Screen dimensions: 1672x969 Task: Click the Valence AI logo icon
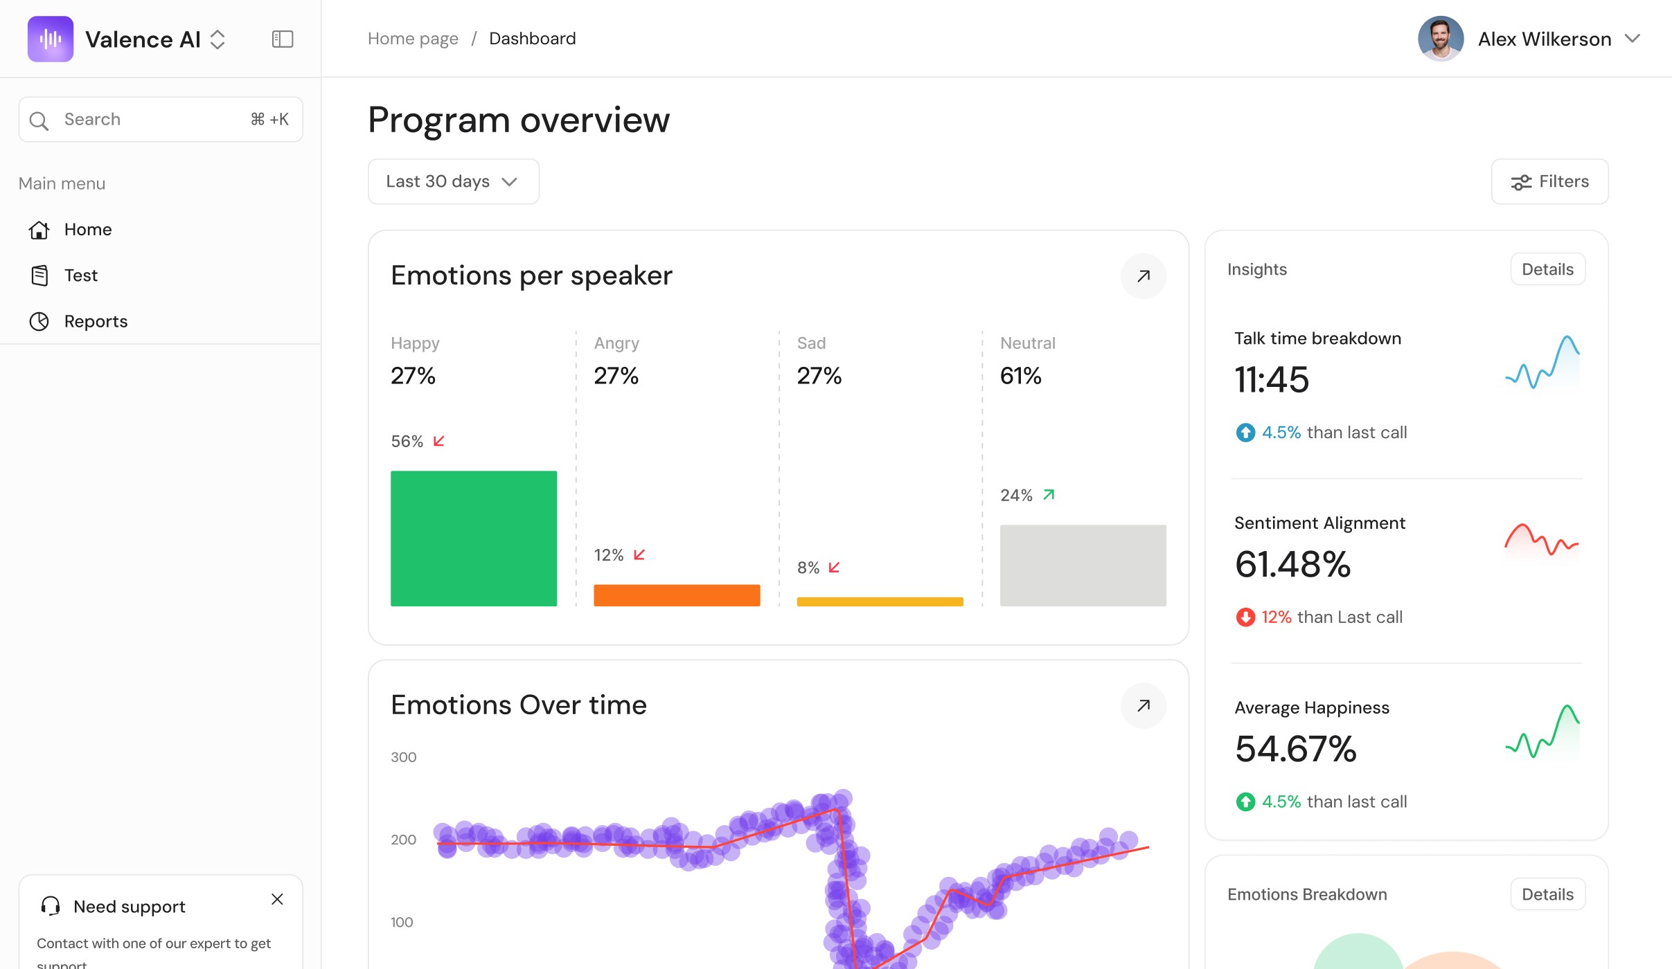(50, 39)
